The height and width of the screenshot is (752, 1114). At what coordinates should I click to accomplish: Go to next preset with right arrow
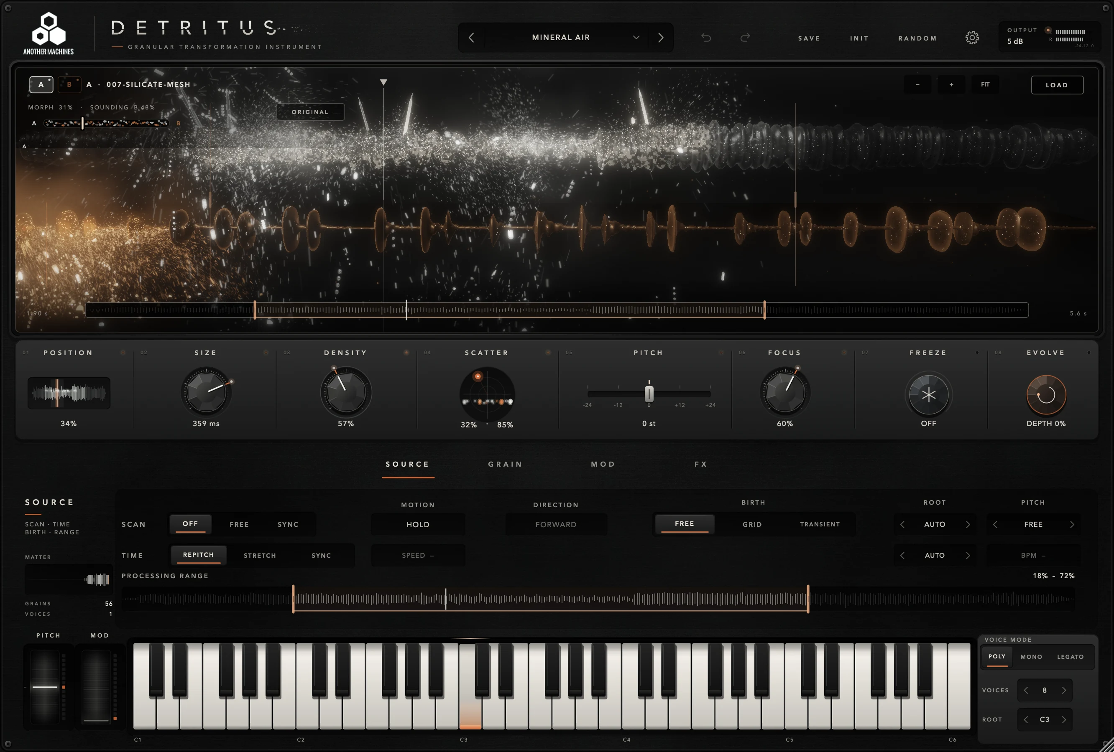661,37
